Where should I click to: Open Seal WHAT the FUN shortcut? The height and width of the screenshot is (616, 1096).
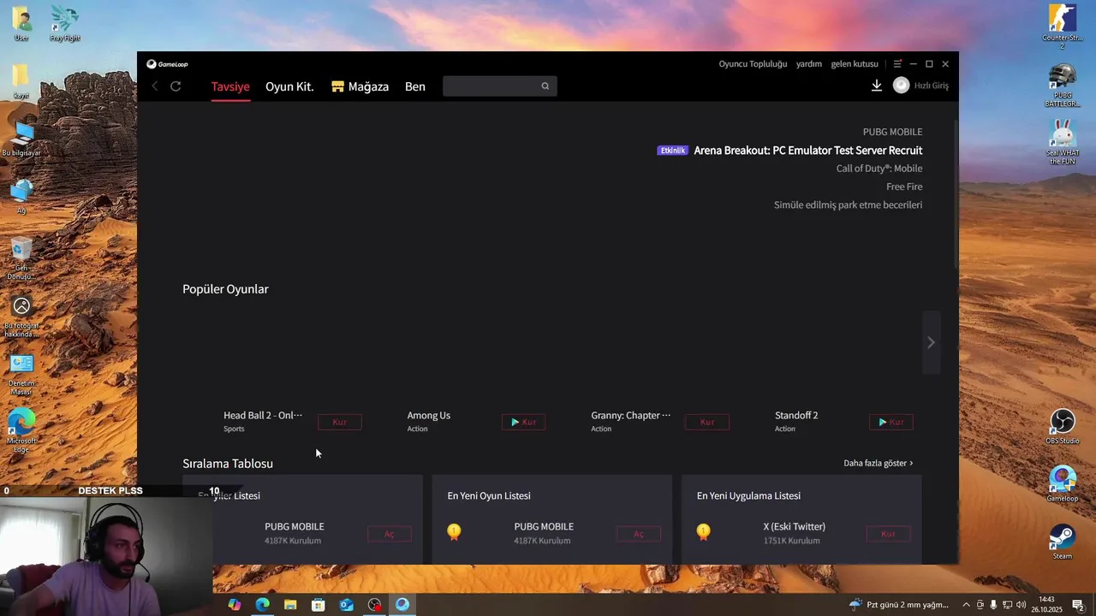tap(1063, 143)
